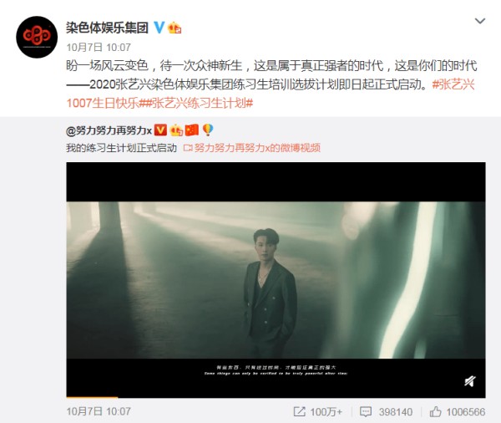Screen dimensions: 501x423
Task: Open 努力努力再努力x的微博视频 video link
Action: tap(252, 148)
